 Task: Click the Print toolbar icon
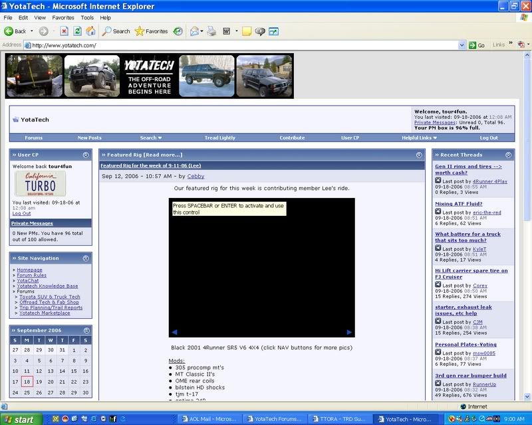tap(211, 31)
